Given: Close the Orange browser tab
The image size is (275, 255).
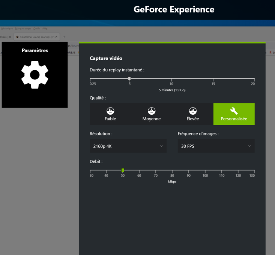Looking at the screenshot, I should pos(10,37).
